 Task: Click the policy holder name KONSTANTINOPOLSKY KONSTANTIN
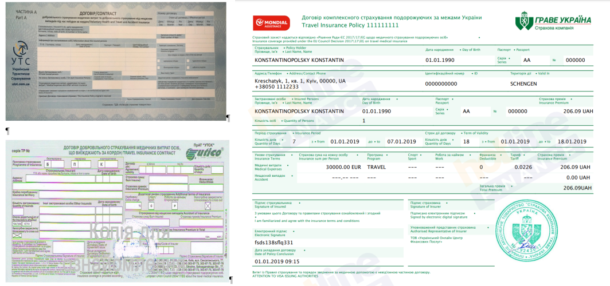[298, 60]
